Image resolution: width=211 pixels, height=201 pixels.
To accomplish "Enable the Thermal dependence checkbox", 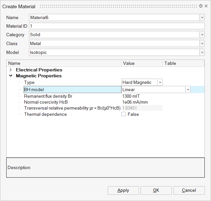I will [x=124, y=114].
